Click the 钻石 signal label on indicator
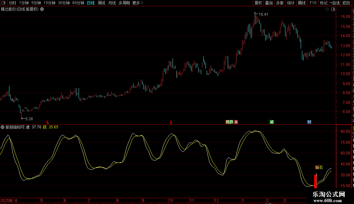 pyautogui.click(x=319, y=167)
